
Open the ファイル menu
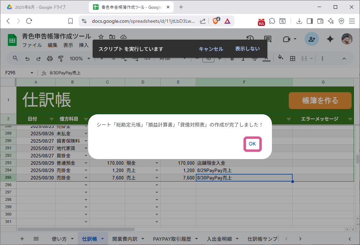coord(32,45)
